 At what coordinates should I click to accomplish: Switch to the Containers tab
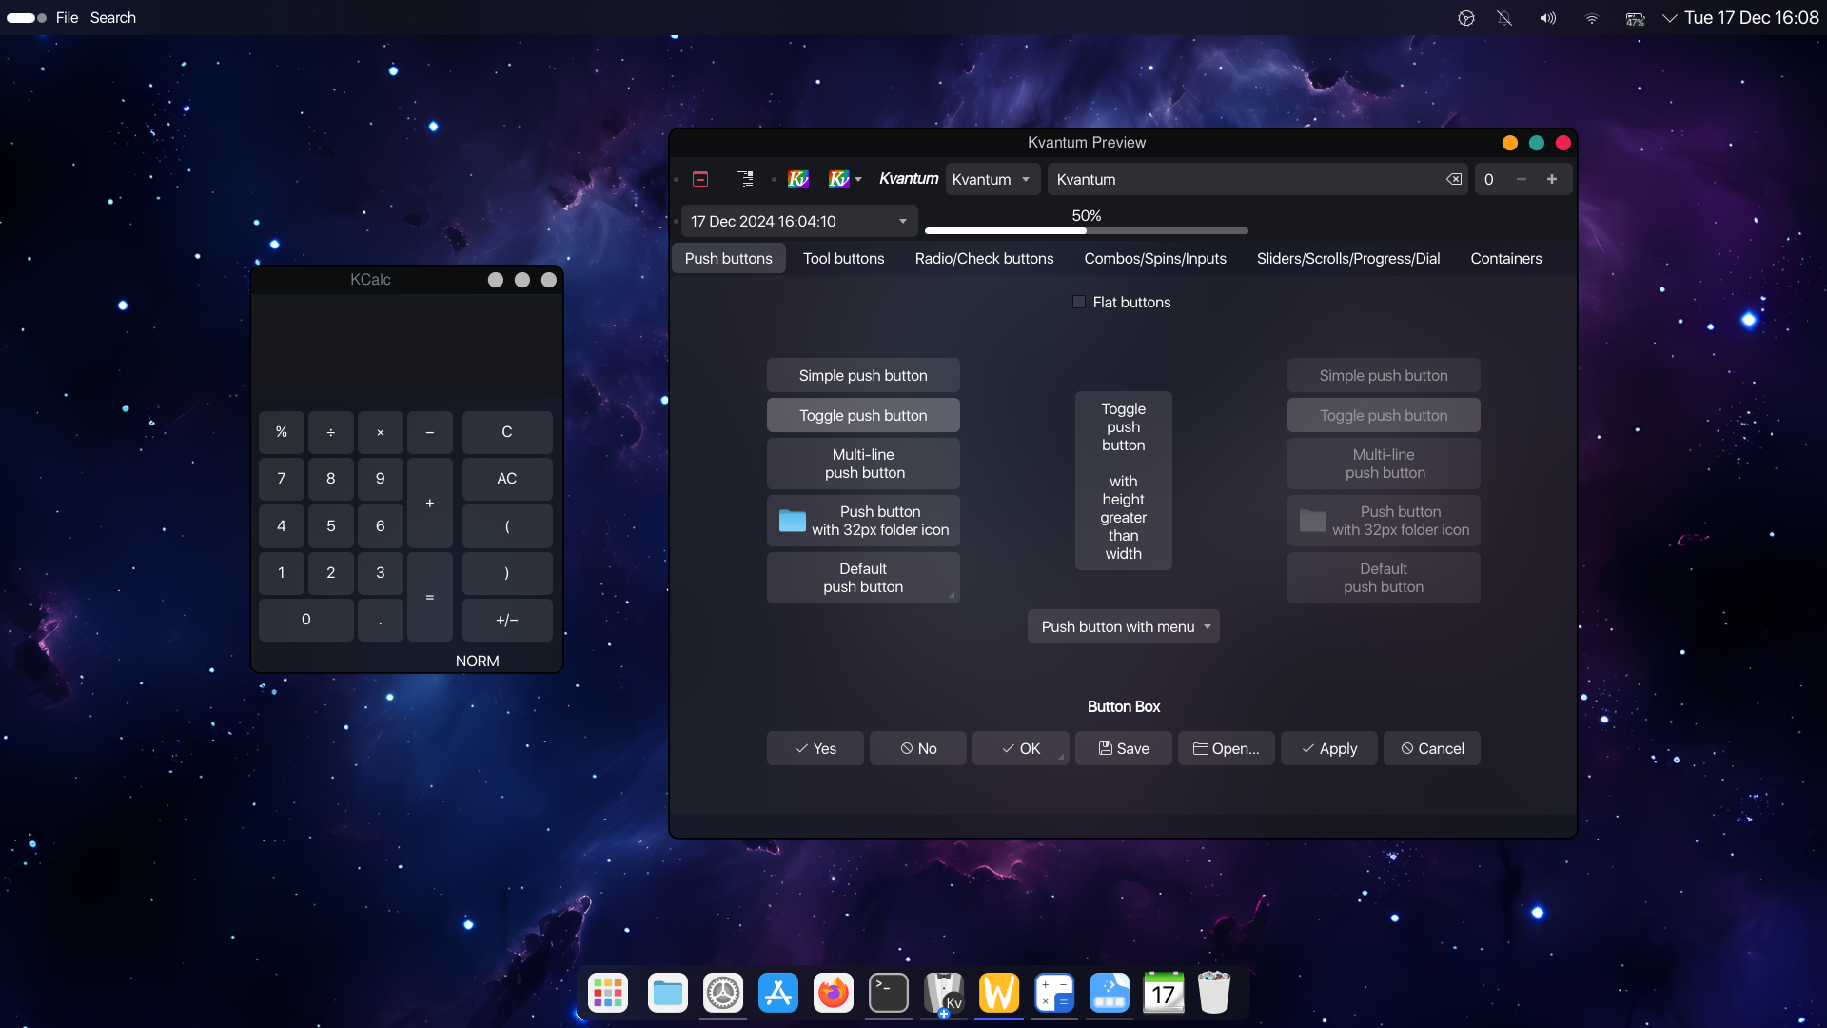1506,258
